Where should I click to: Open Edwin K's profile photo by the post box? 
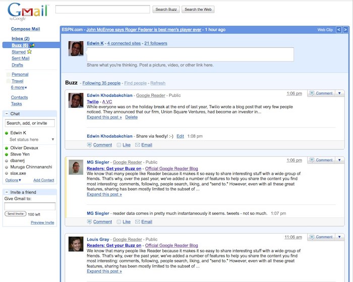pos(76,48)
